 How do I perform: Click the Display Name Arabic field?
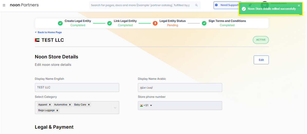tap(180, 88)
